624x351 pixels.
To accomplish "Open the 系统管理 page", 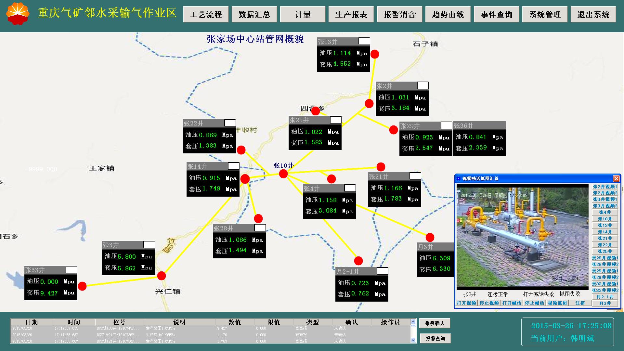I will (x=545, y=14).
